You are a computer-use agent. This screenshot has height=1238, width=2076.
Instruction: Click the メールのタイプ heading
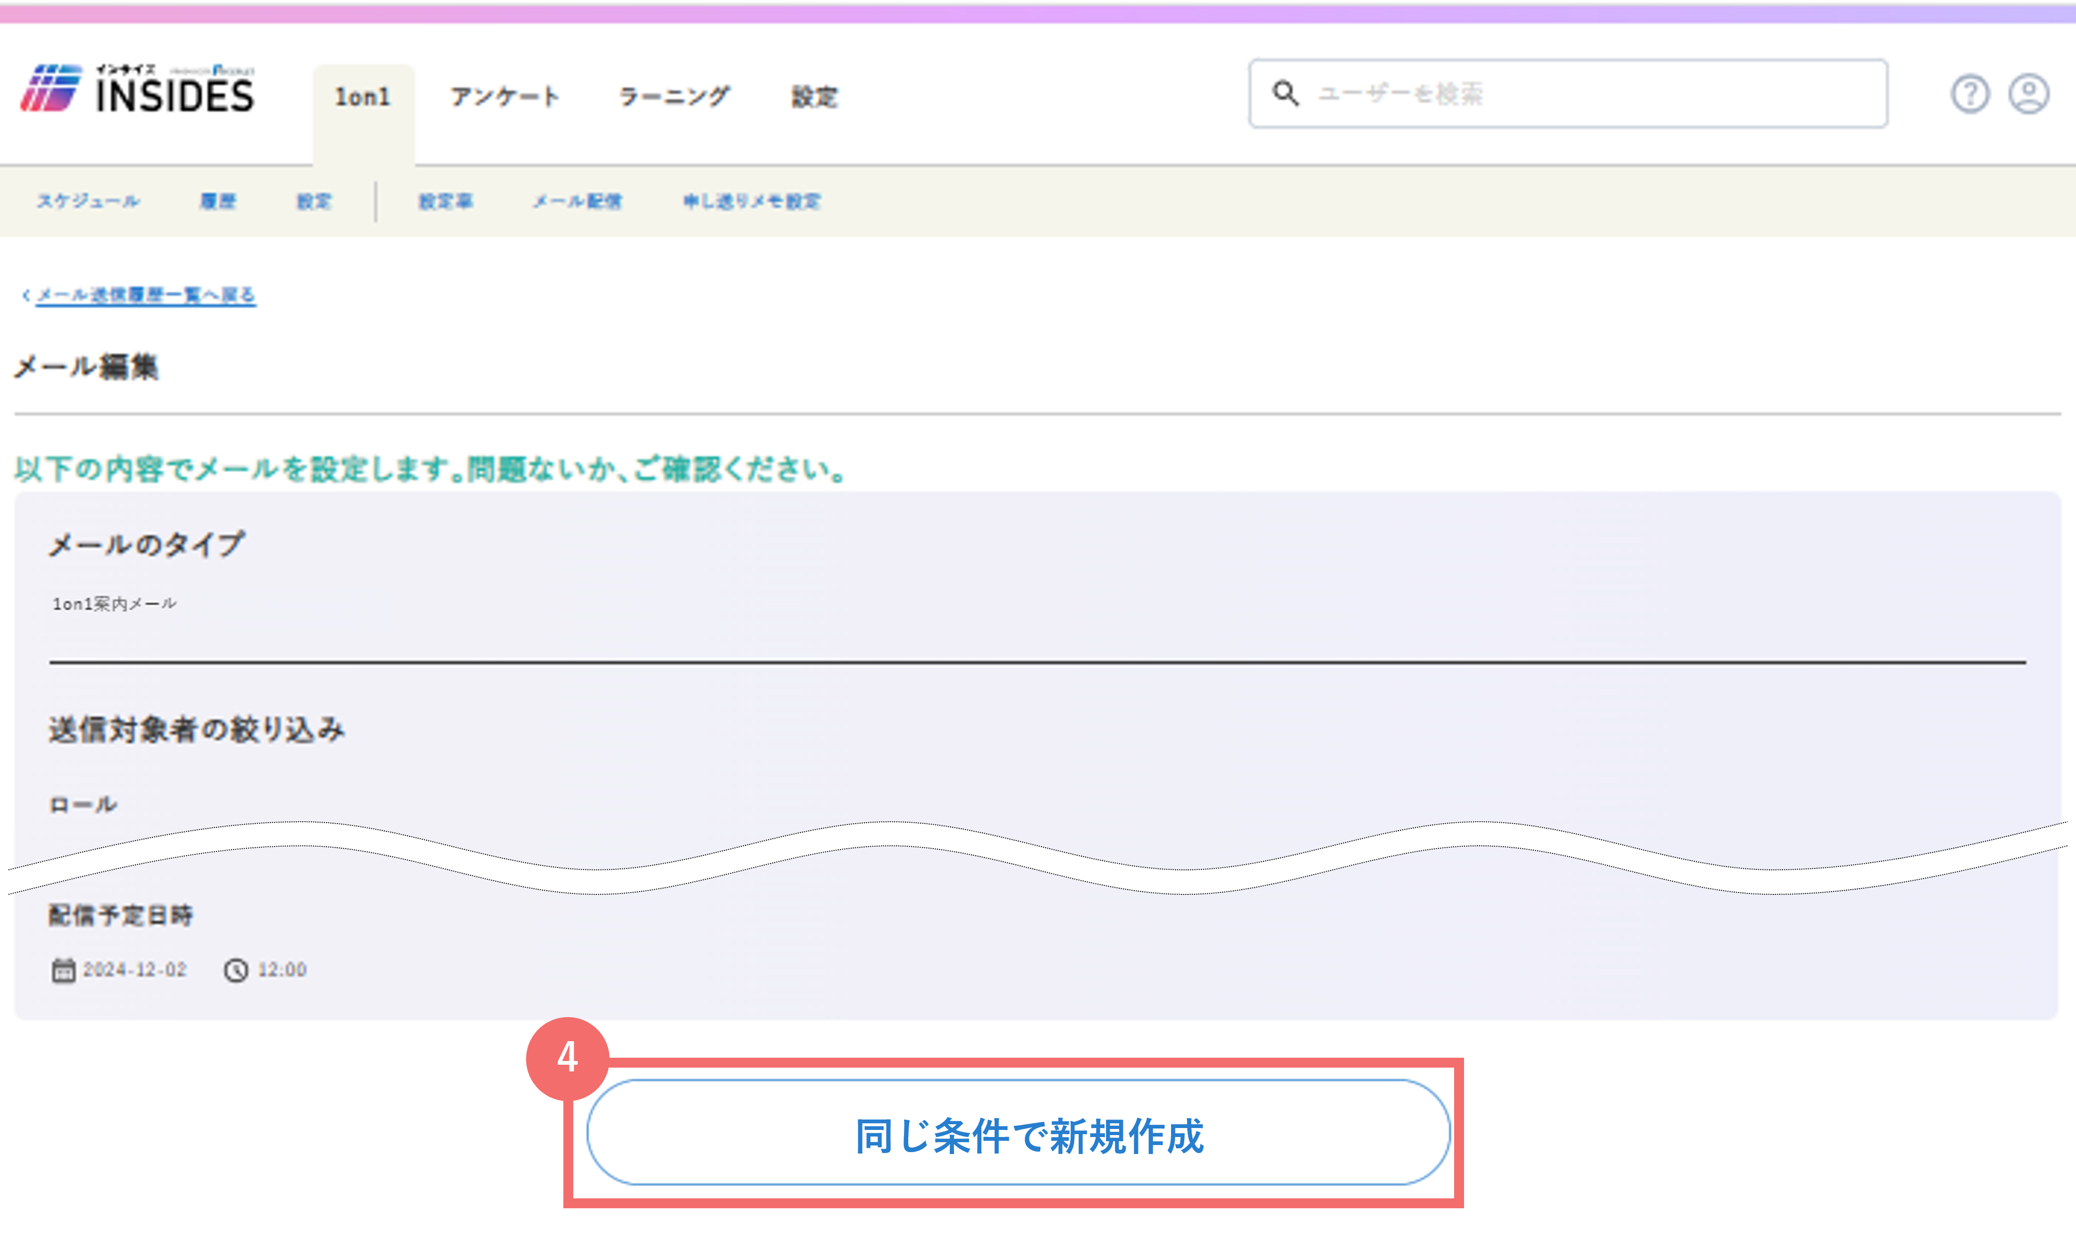[147, 545]
